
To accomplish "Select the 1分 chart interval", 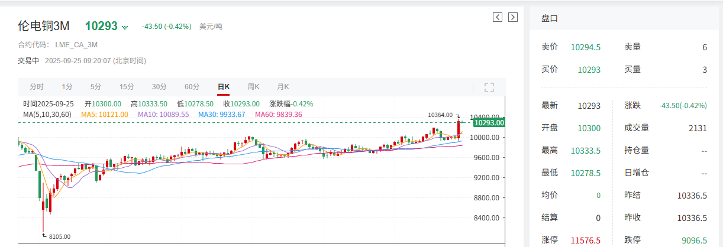I will [67, 87].
